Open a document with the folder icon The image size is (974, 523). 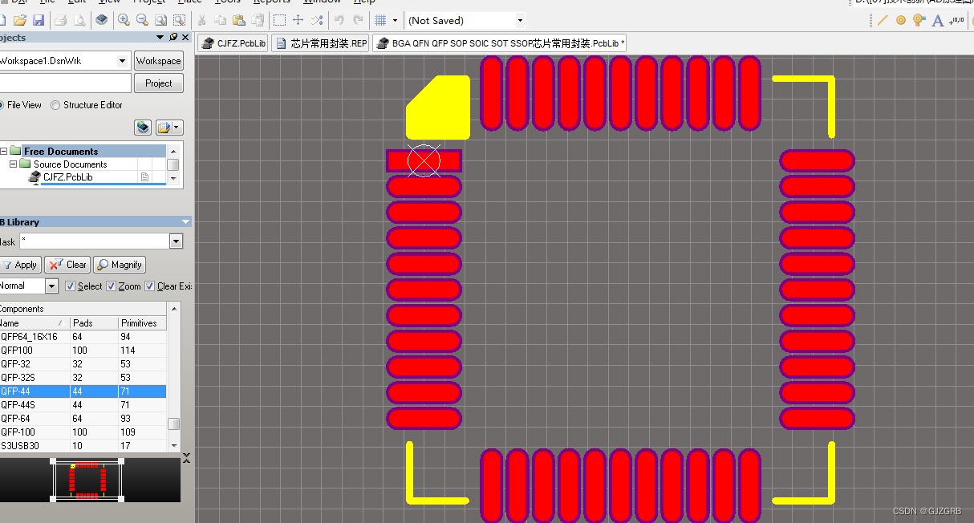click(x=21, y=19)
